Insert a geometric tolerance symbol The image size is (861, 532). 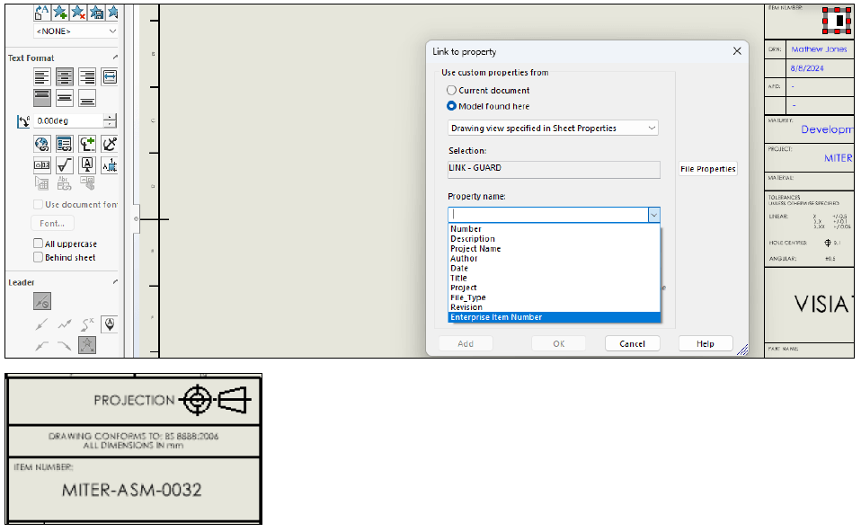click(x=42, y=165)
